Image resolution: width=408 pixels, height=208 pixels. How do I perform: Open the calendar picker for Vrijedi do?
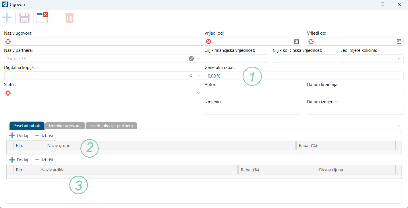pos(399,41)
